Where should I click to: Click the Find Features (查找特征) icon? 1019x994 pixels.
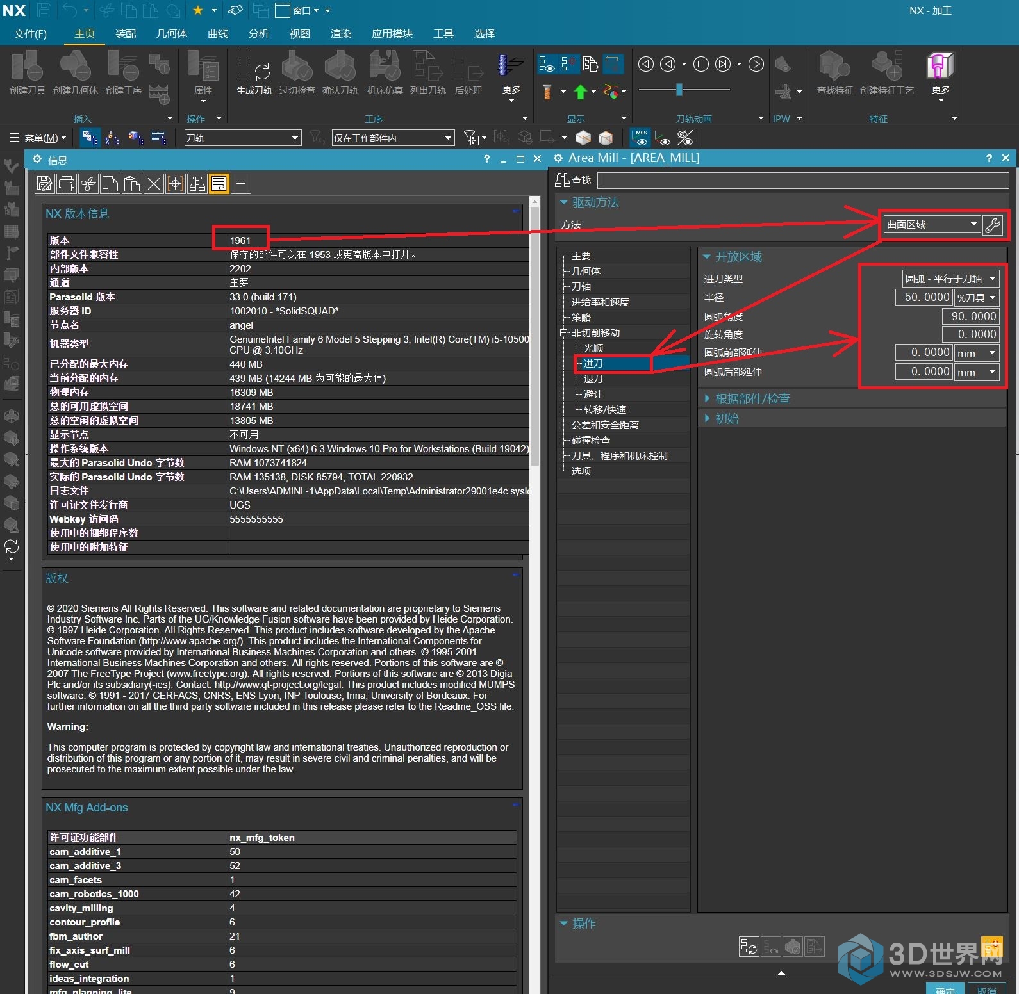click(x=834, y=66)
